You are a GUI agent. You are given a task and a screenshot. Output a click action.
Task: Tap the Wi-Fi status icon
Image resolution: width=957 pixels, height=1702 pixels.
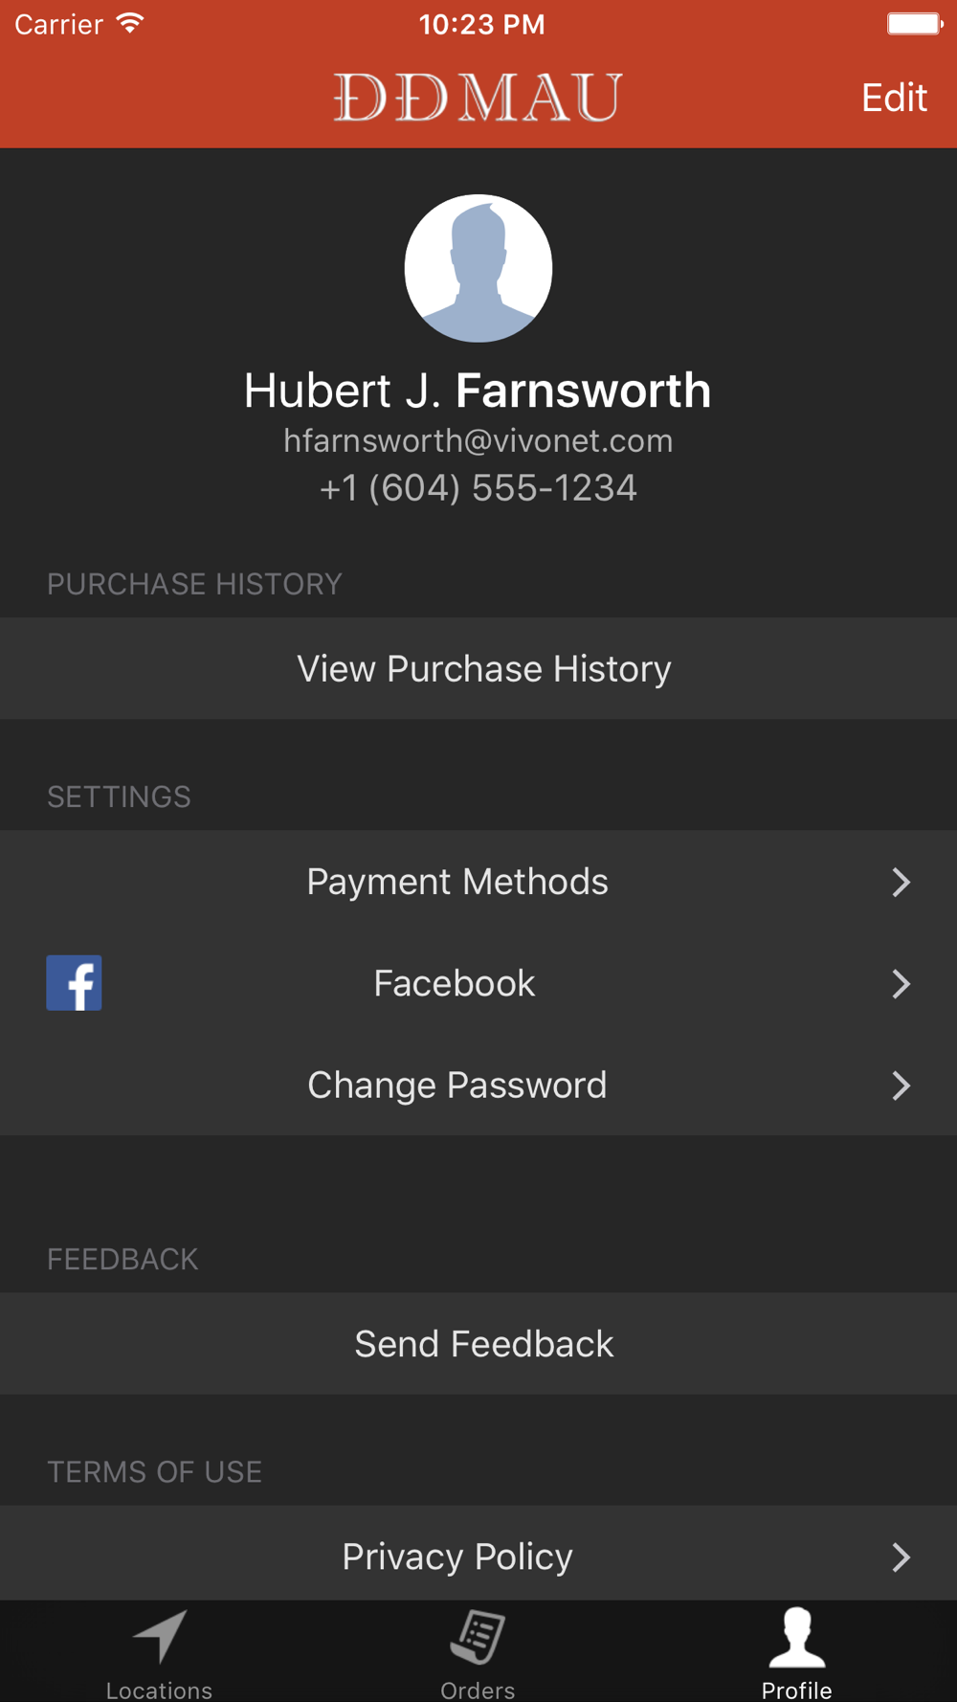tap(130, 24)
